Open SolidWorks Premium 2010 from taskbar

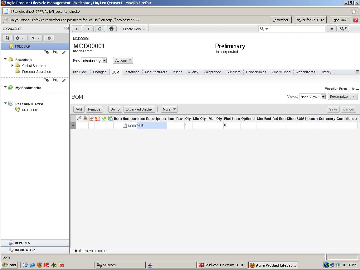222,265
